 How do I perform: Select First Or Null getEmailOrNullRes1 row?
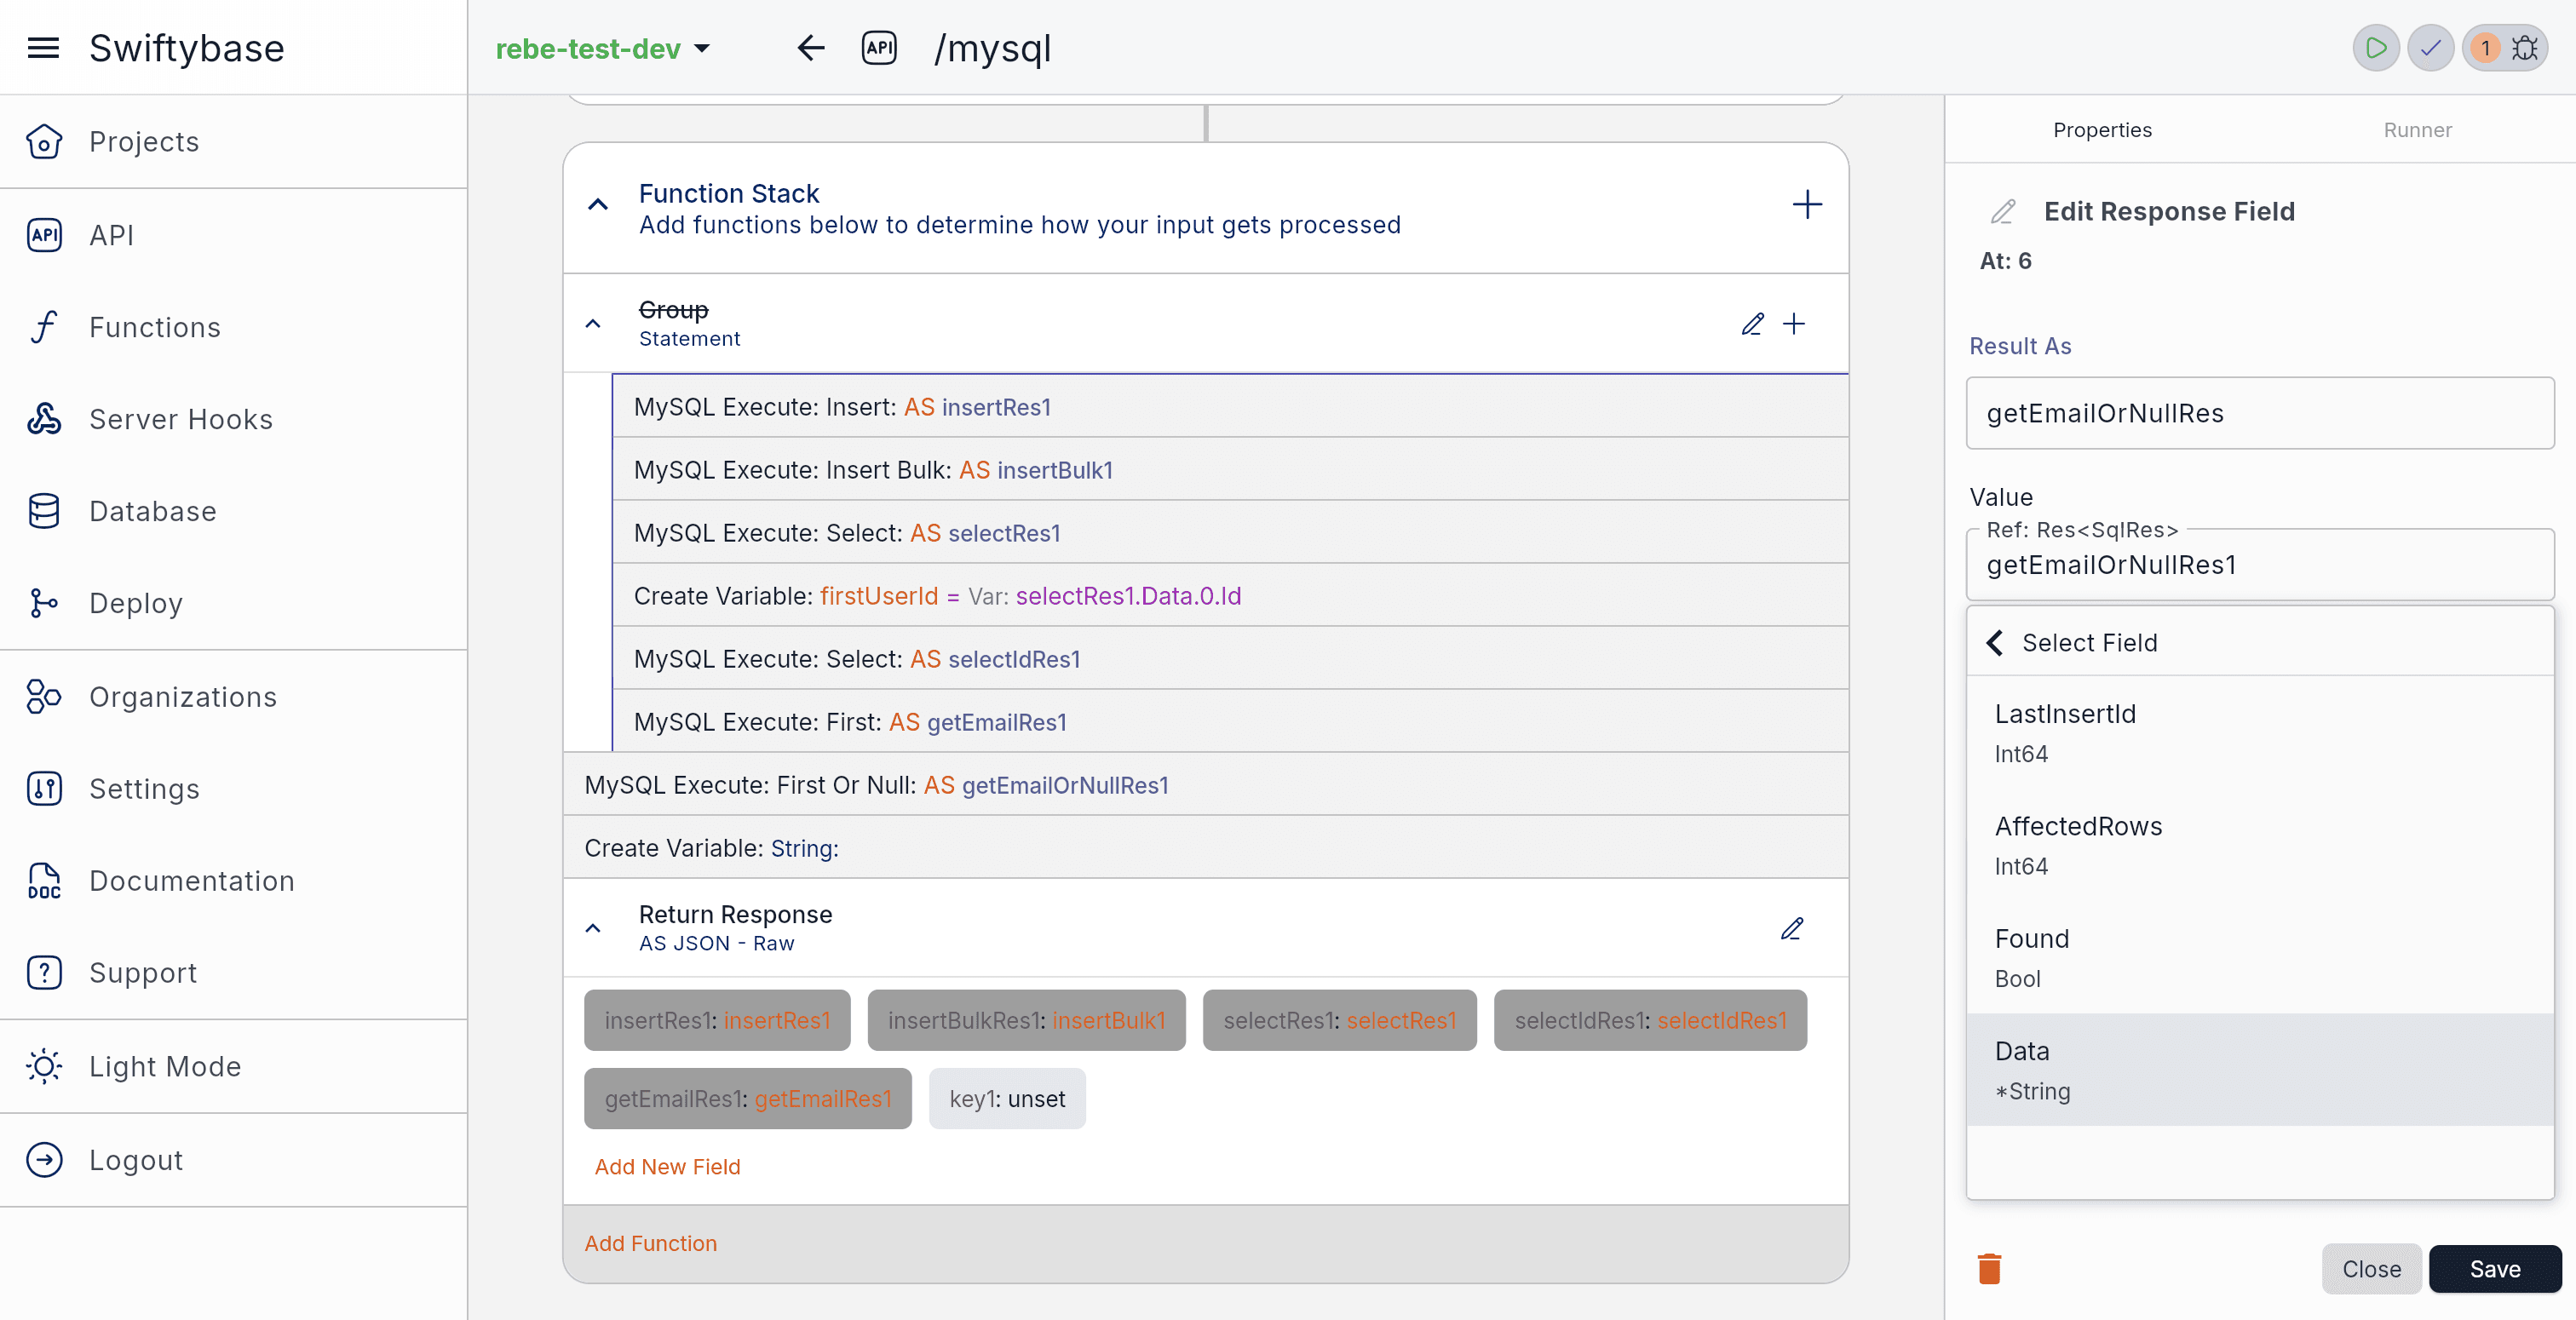pos(1206,785)
